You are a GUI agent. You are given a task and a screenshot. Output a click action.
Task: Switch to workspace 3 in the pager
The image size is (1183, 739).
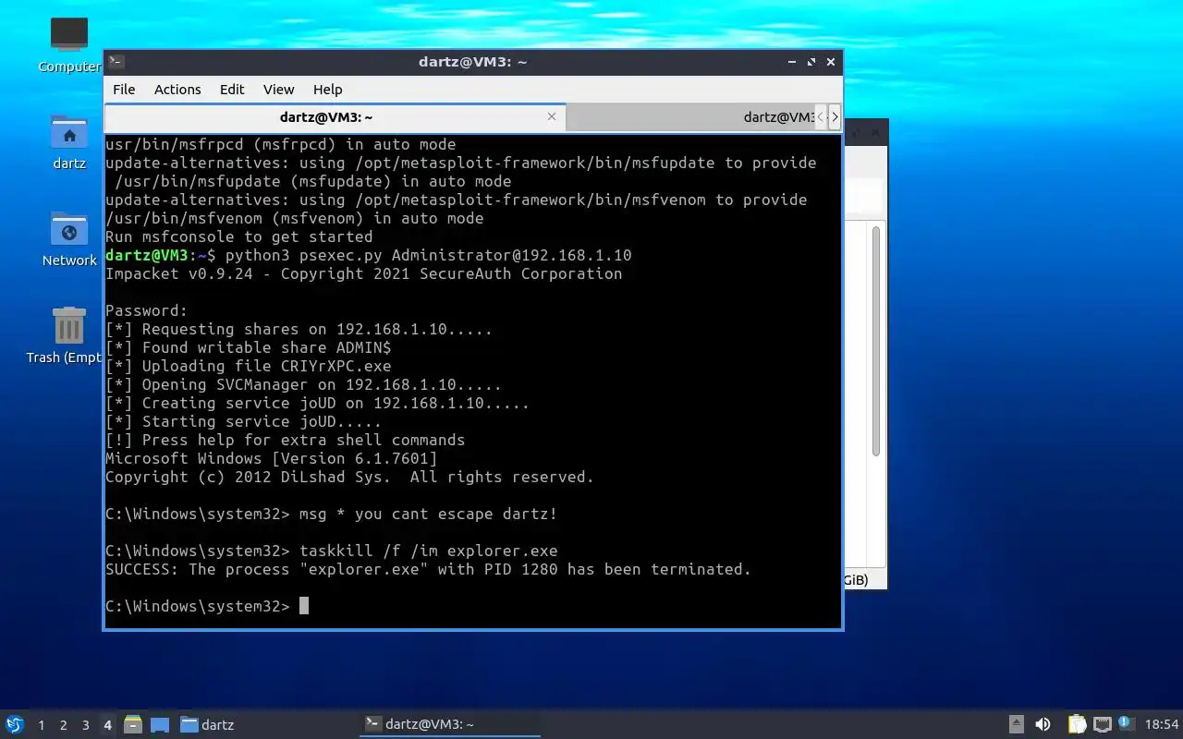coord(85,725)
